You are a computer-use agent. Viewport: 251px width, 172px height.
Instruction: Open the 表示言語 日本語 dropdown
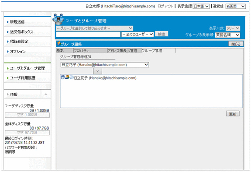pos(201,6)
